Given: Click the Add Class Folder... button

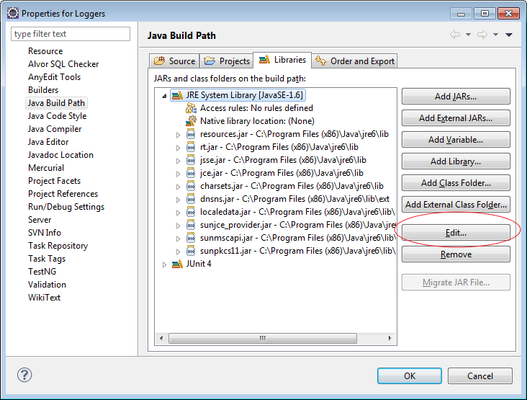Looking at the screenshot, I should coord(456,183).
